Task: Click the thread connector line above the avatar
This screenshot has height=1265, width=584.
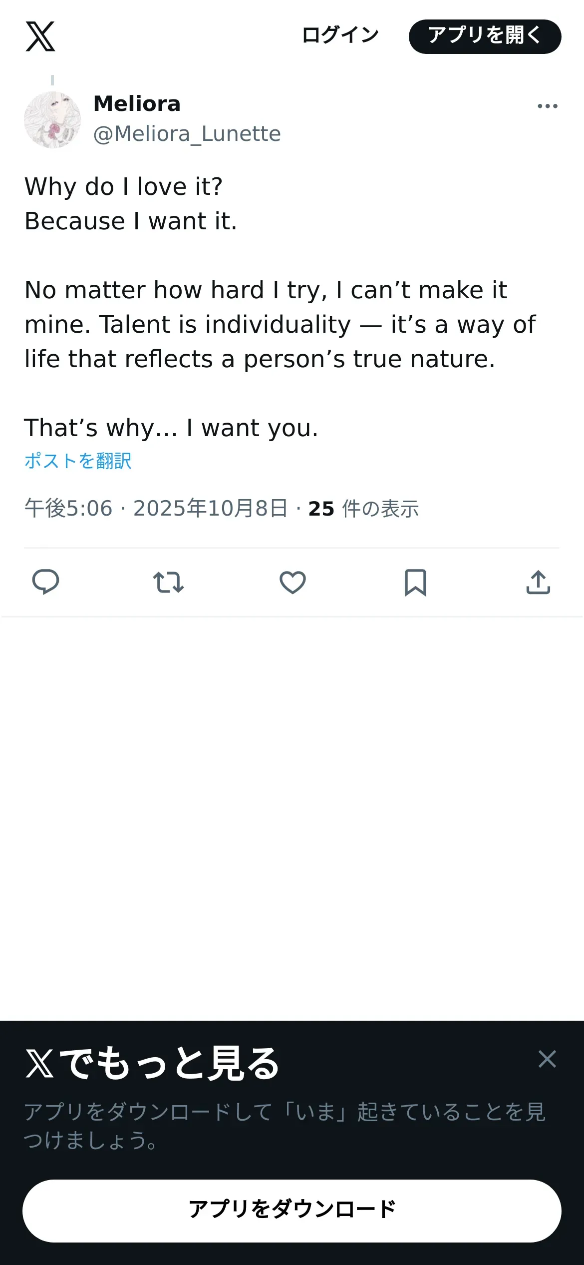Action: (x=52, y=80)
